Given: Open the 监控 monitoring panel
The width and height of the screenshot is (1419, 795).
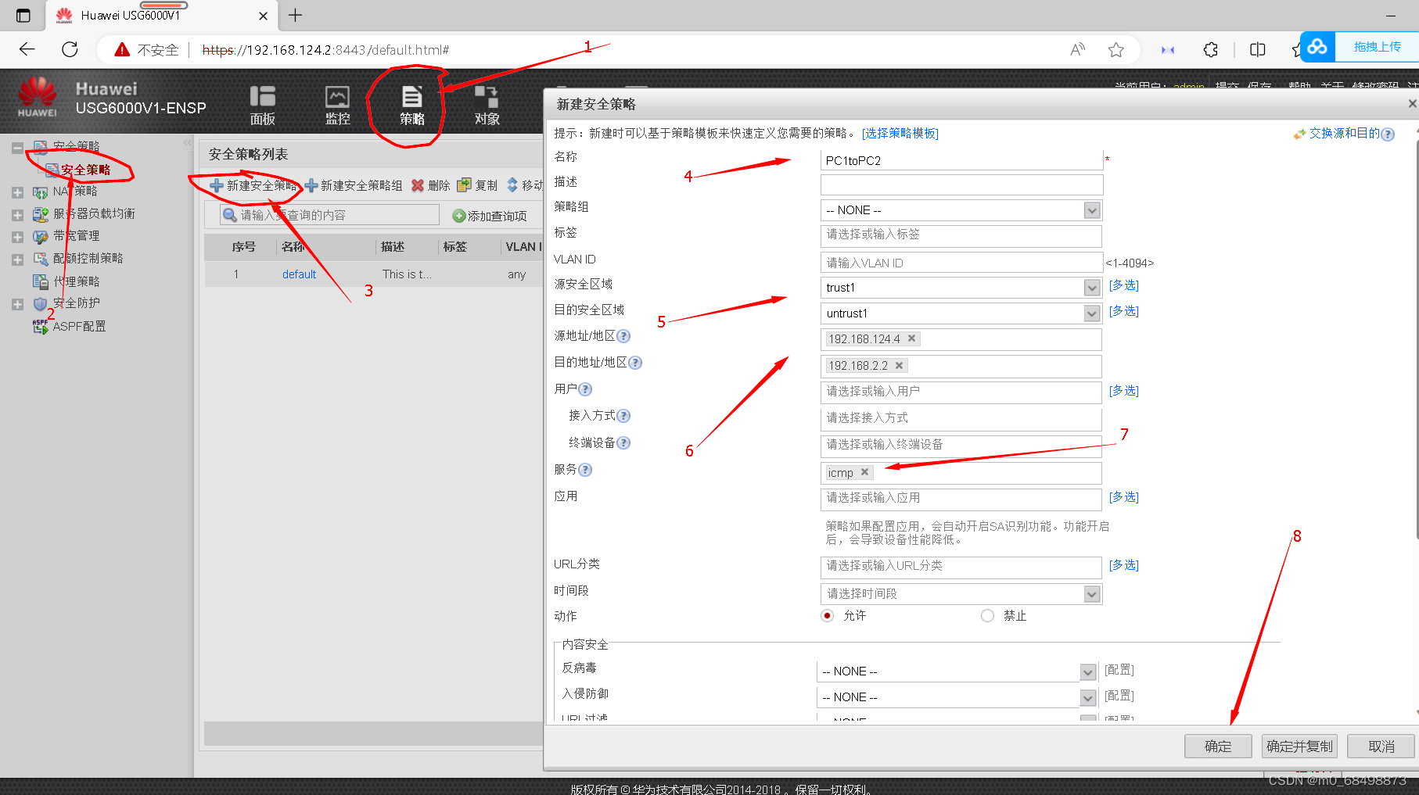Looking at the screenshot, I should click(336, 104).
